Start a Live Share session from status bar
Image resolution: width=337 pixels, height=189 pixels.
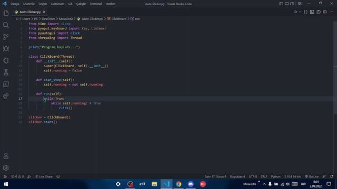[x=44, y=176]
